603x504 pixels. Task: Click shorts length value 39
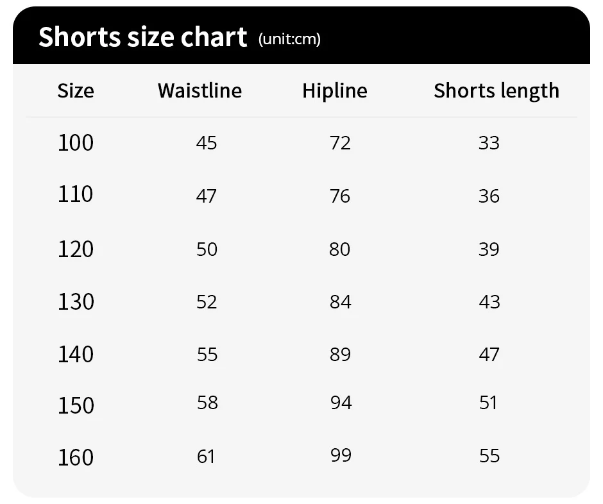(489, 249)
